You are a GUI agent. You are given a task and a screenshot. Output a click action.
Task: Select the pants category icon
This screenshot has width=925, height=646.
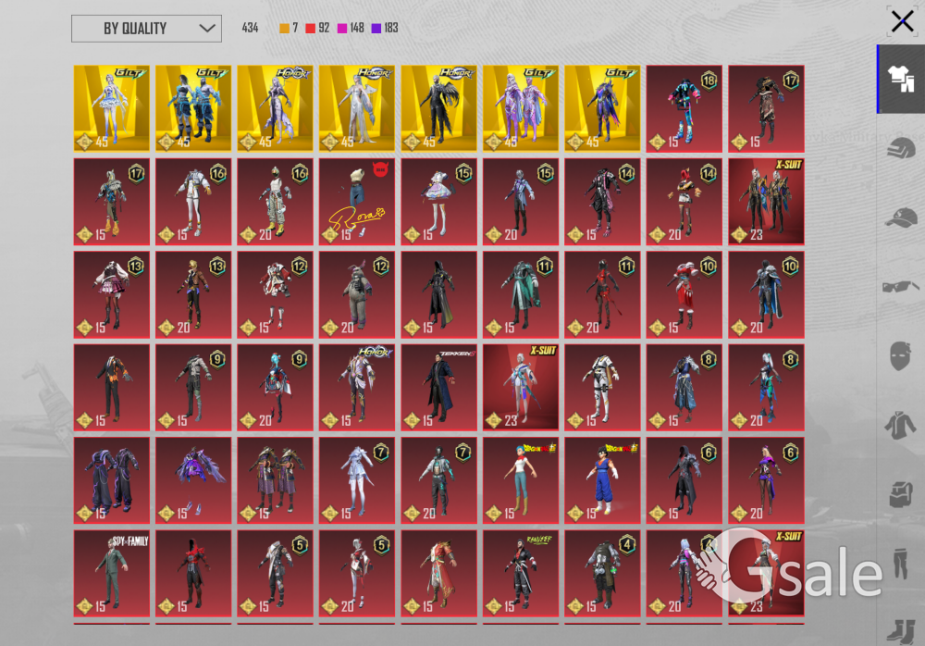[901, 563]
